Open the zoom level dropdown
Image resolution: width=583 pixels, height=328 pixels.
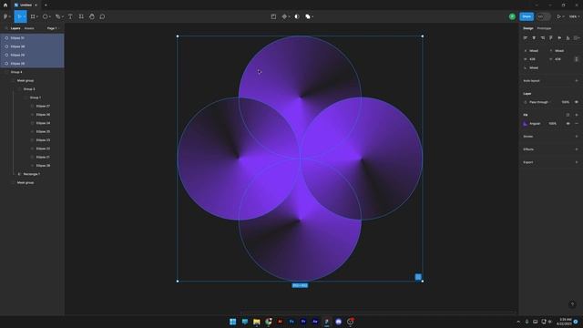coord(574,16)
